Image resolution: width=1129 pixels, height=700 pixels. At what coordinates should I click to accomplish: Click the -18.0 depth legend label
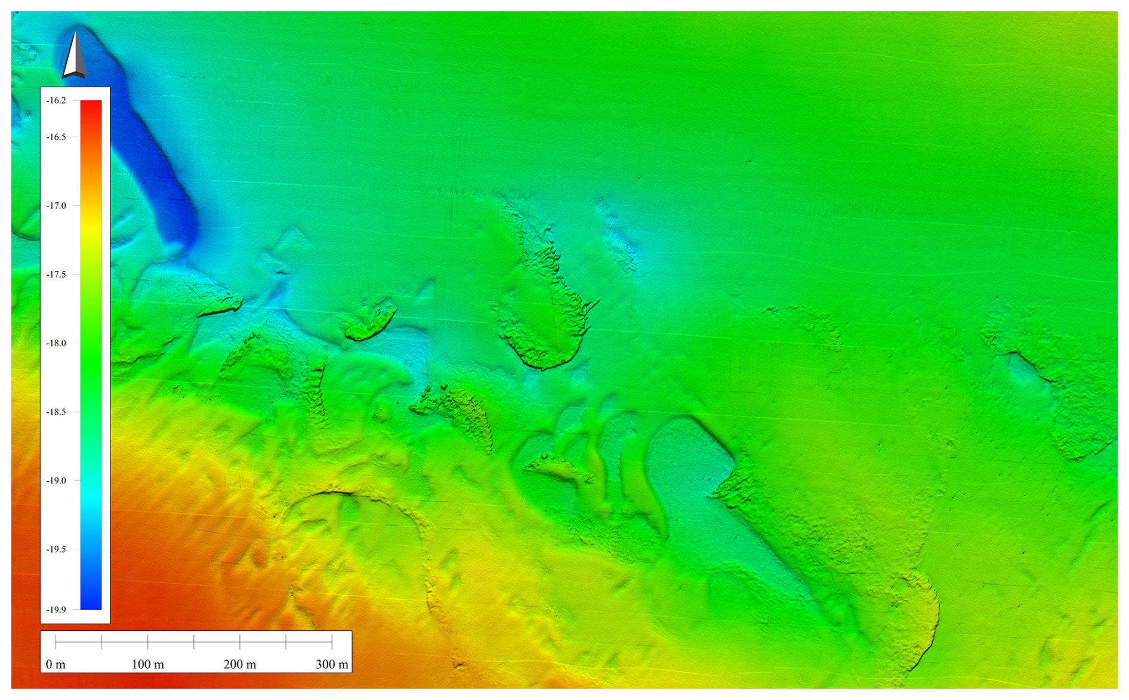point(56,343)
